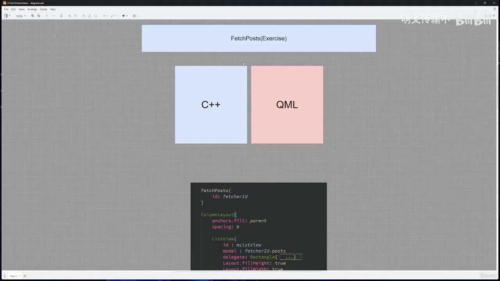Click the Fill Color bucket icon

point(84,16)
